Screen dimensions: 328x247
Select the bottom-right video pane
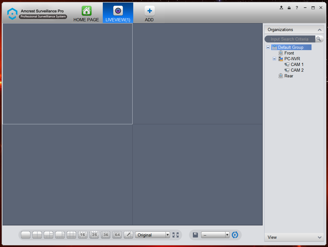click(x=198, y=175)
